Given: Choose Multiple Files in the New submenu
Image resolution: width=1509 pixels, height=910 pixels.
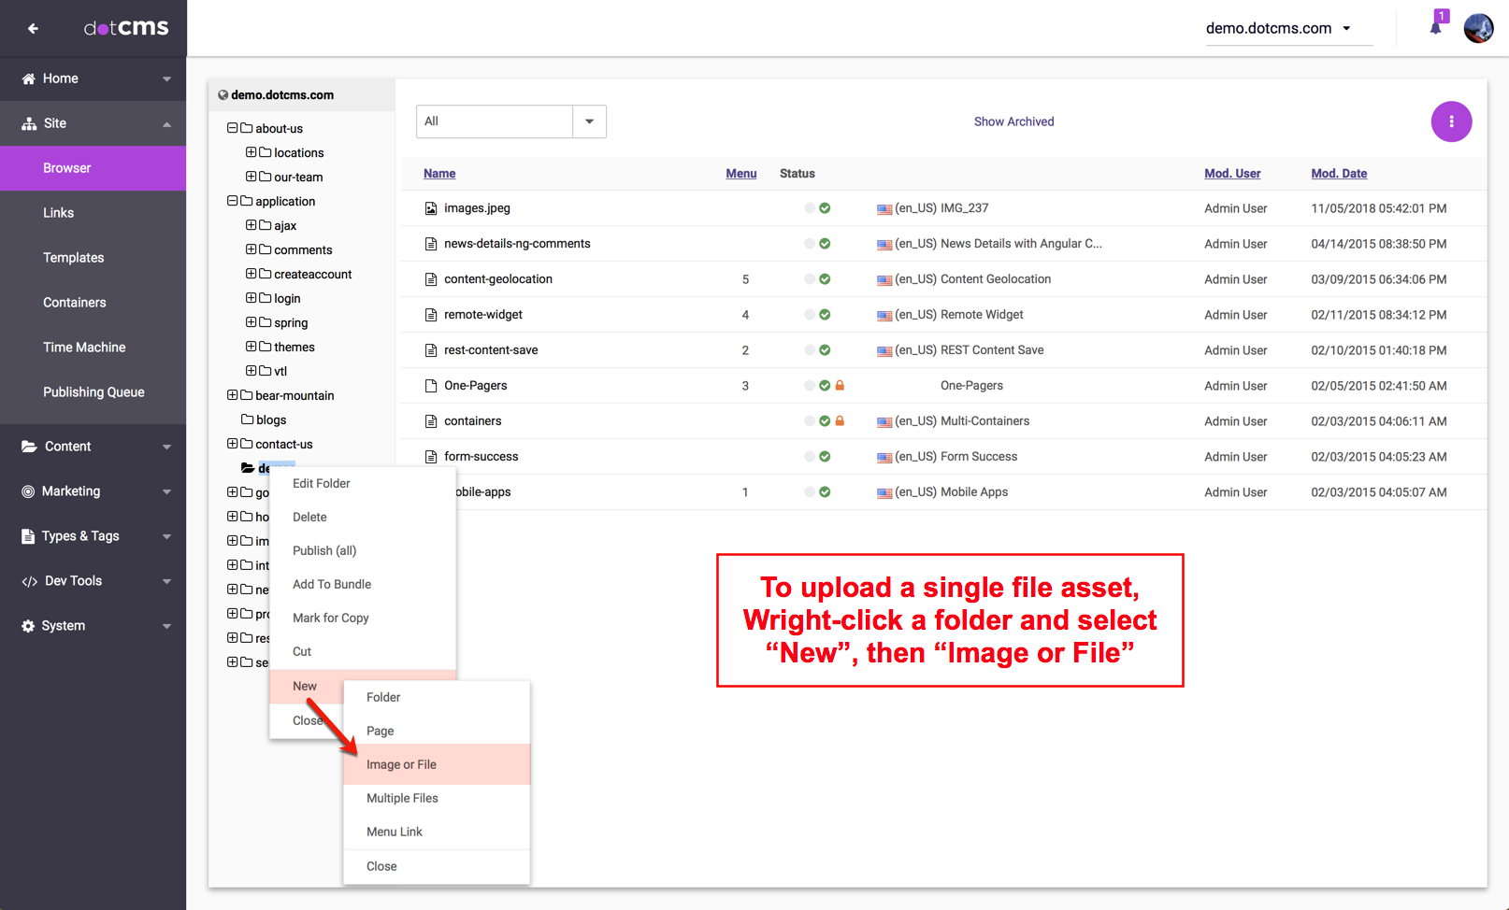Looking at the screenshot, I should [402, 798].
